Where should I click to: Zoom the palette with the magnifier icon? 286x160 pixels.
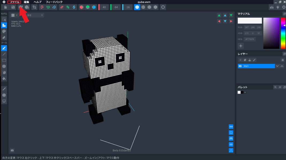[x=275, y=87]
